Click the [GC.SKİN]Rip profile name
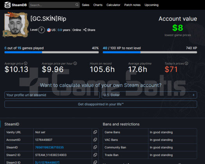The width and height of the screenshot is (205, 164). (48, 19)
